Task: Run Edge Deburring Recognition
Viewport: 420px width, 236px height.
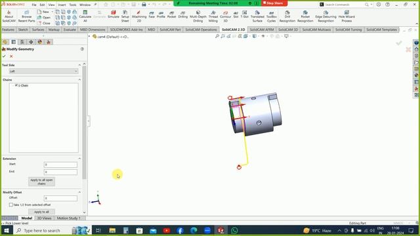Action: [x=325, y=16]
